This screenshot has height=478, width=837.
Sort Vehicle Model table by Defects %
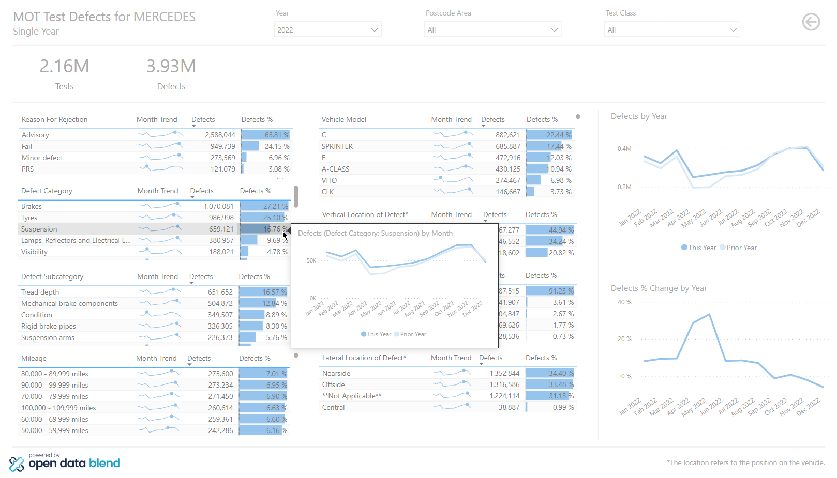542,119
